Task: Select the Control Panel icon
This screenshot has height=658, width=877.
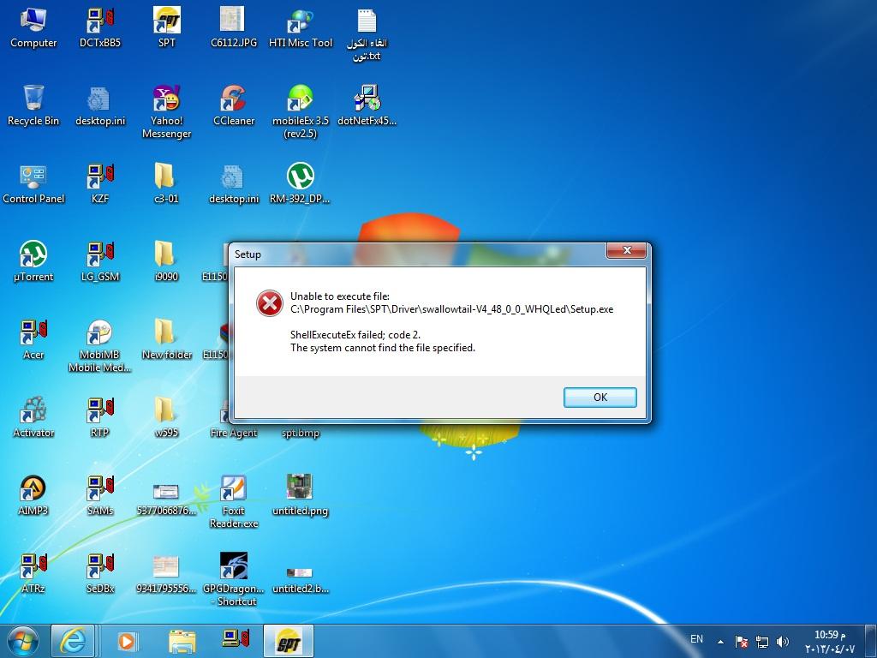Action: (x=33, y=184)
